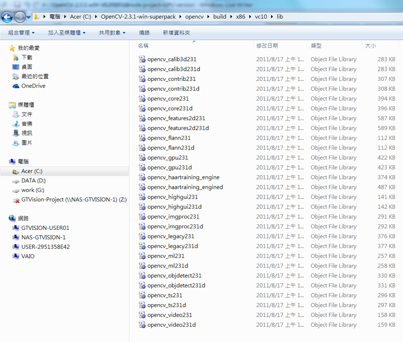
Task: Click size 487 KB of haartraining_engined
Action: 386,187
